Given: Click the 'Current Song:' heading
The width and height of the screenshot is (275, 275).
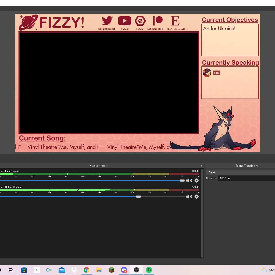Looking at the screenshot, I should pos(42,138).
